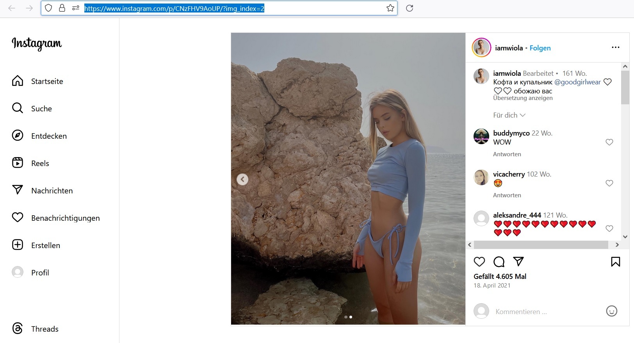
Task: Open Startseite home icon
Action: [18, 81]
